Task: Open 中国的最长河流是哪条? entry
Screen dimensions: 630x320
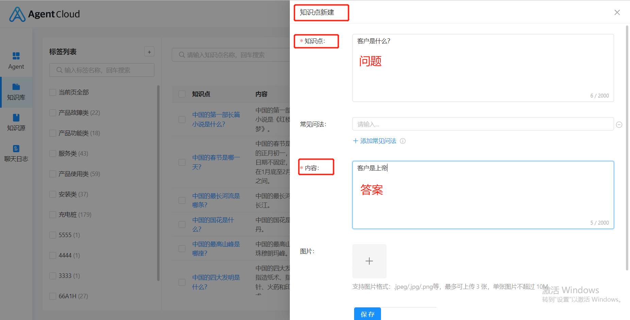Action: (216, 200)
